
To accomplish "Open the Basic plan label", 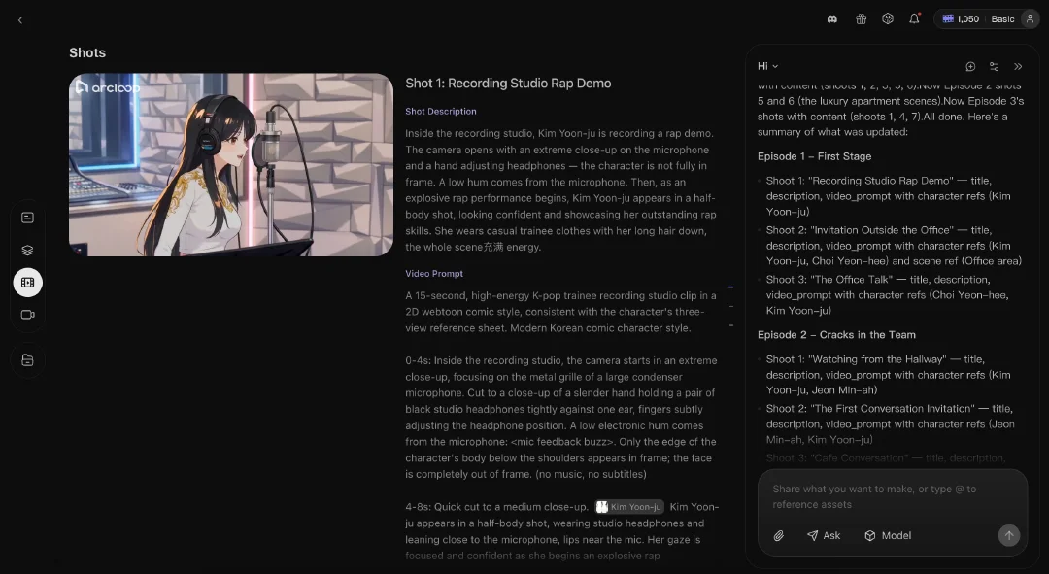I will 1002,19.
